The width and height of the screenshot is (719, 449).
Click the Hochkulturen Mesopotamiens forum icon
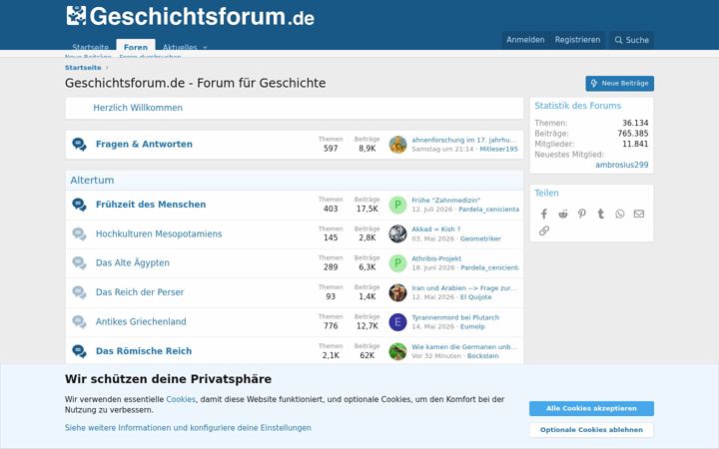(x=79, y=234)
